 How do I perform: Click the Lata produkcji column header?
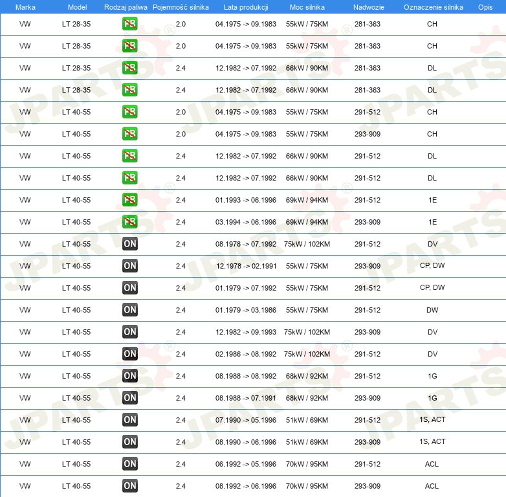[246, 7]
